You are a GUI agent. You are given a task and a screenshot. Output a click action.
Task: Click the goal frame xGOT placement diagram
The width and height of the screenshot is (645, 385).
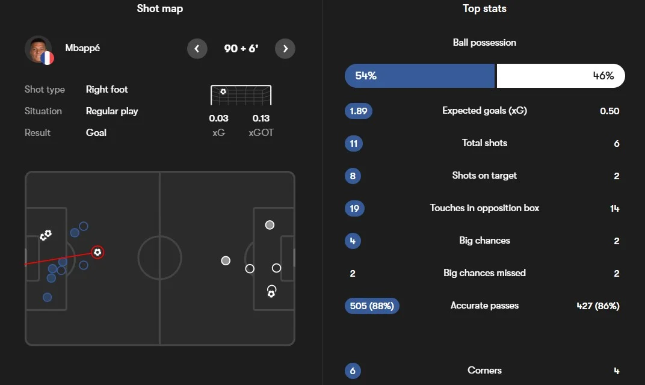241,96
